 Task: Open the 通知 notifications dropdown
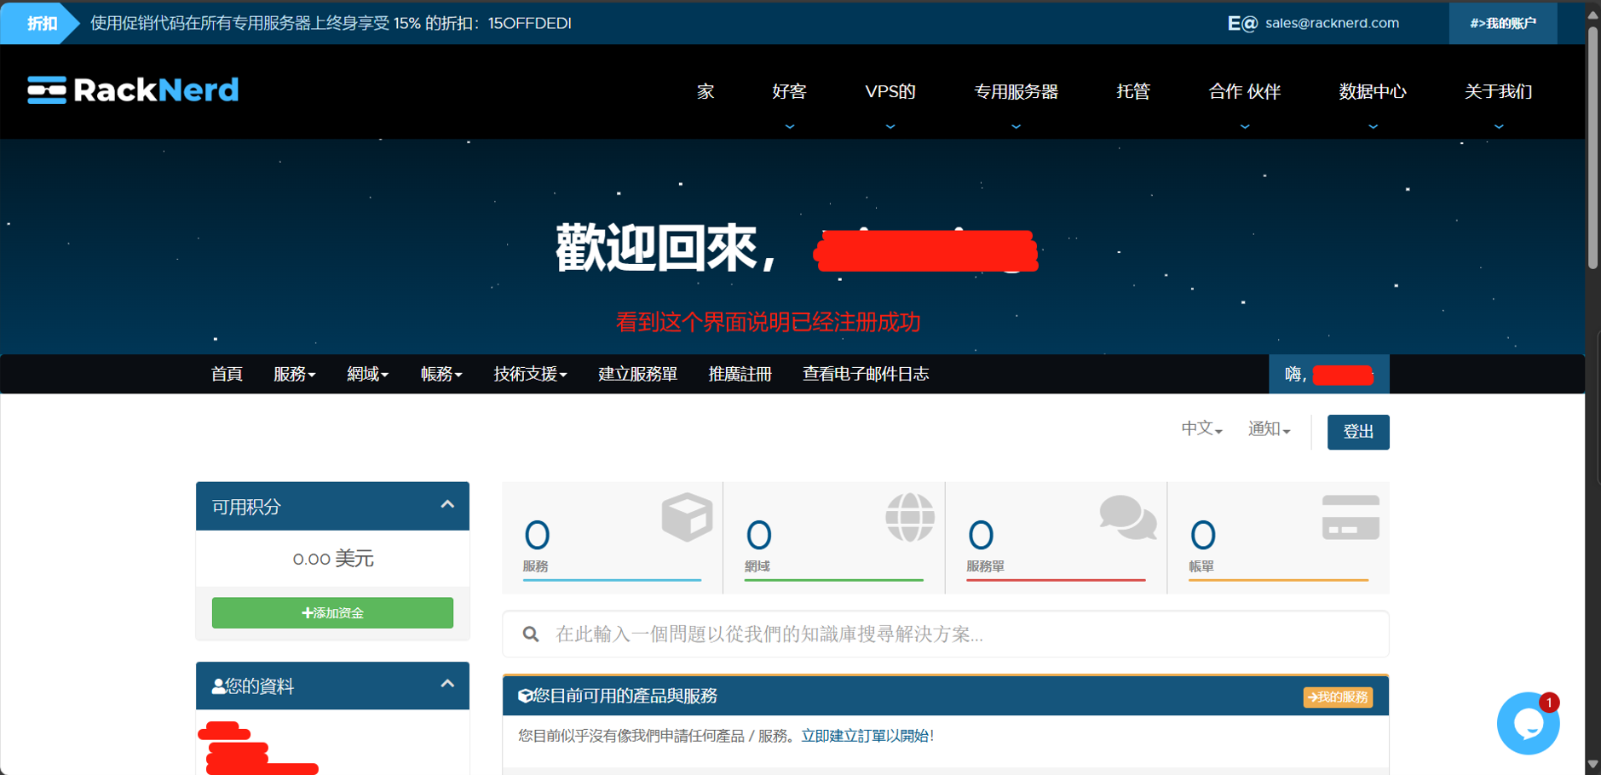(1269, 429)
